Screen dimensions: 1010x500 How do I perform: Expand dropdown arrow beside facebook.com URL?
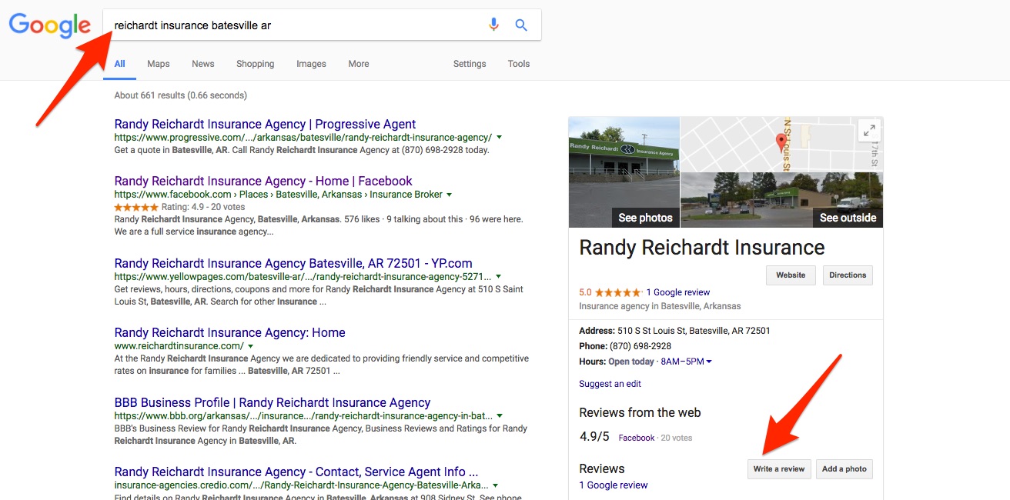point(449,195)
